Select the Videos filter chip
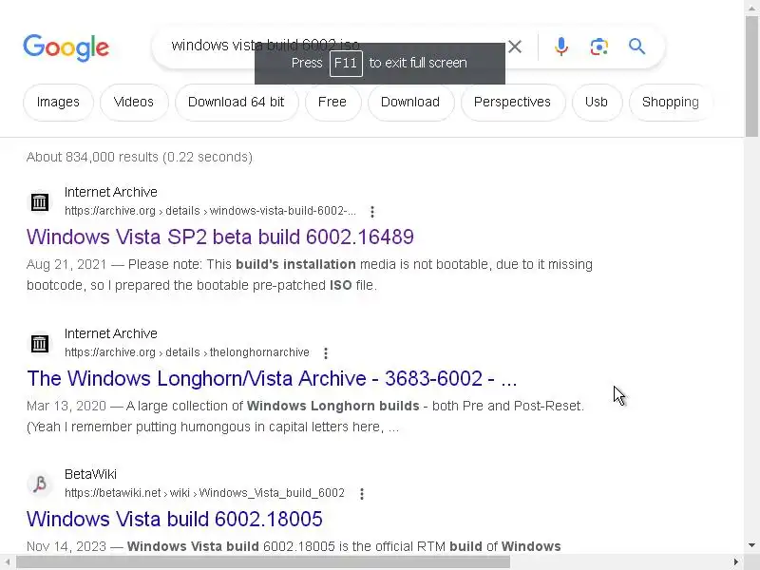The height and width of the screenshot is (570, 760). point(134,103)
